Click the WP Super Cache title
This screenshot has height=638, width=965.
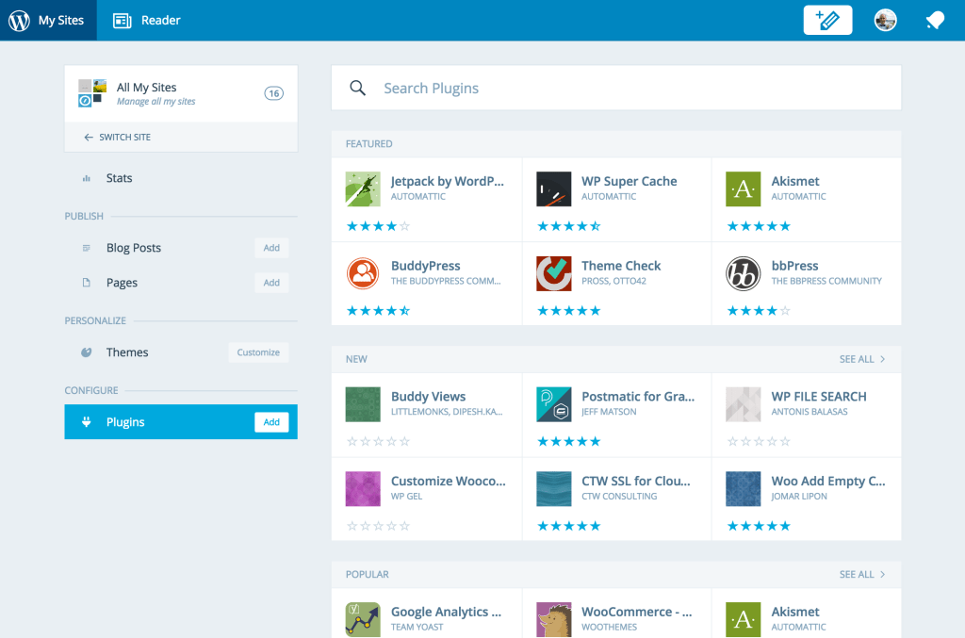pyautogui.click(x=629, y=182)
